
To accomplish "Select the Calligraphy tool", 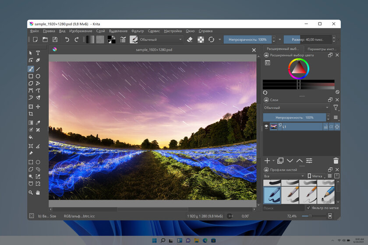I will point(38,60).
